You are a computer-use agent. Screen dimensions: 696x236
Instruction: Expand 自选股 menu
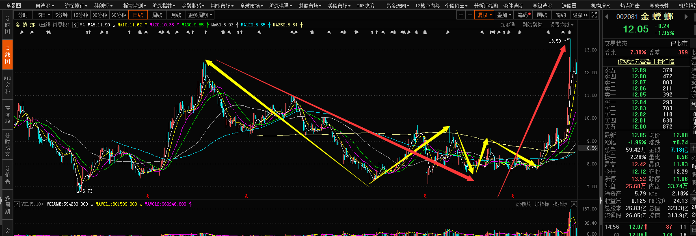[44, 6]
